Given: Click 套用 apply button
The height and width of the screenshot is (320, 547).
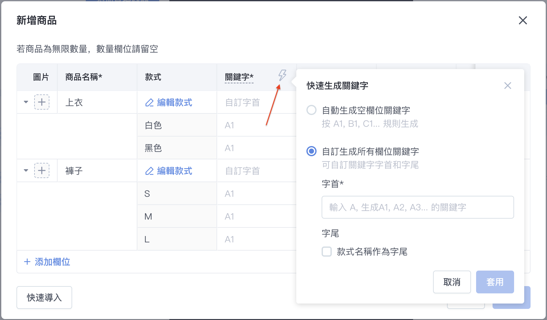Looking at the screenshot, I should 495,282.
